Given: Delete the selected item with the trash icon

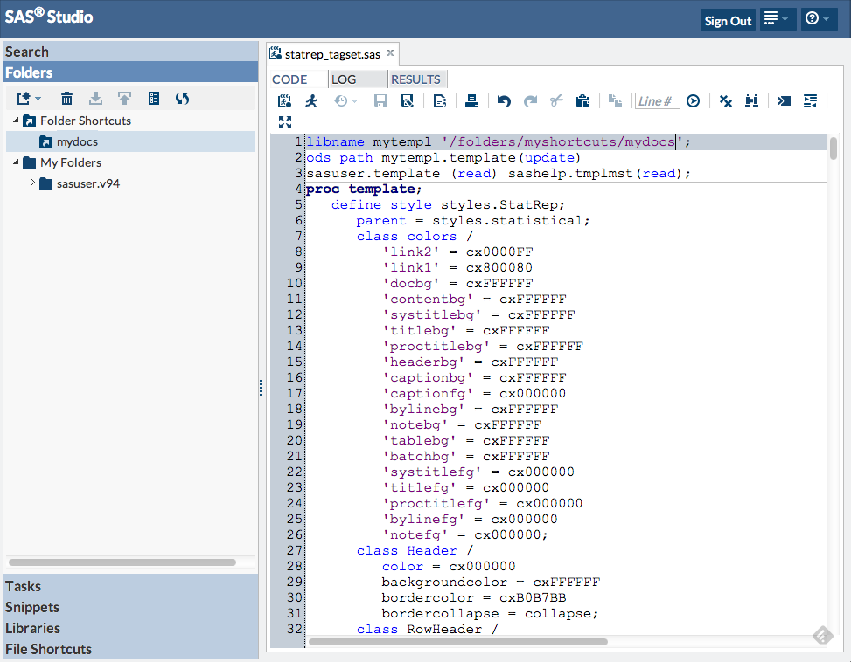Looking at the screenshot, I should 67,99.
